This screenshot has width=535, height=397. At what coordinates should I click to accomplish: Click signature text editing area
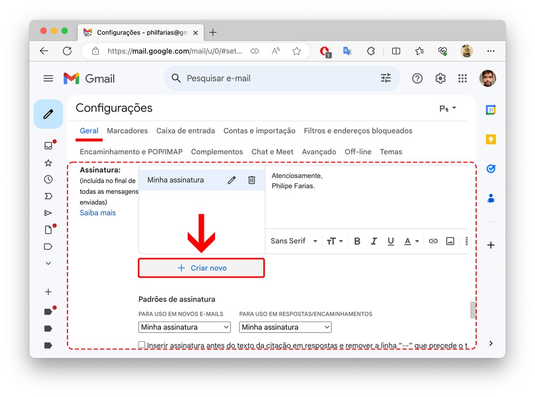(x=367, y=197)
